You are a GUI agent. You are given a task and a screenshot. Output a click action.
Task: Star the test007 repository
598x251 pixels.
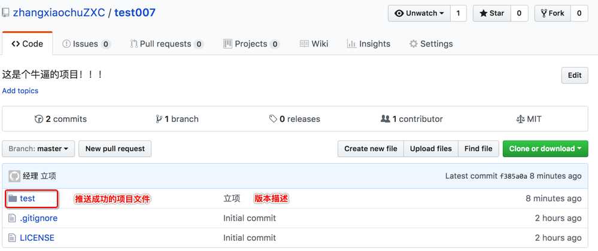pyautogui.click(x=492, y=13)
